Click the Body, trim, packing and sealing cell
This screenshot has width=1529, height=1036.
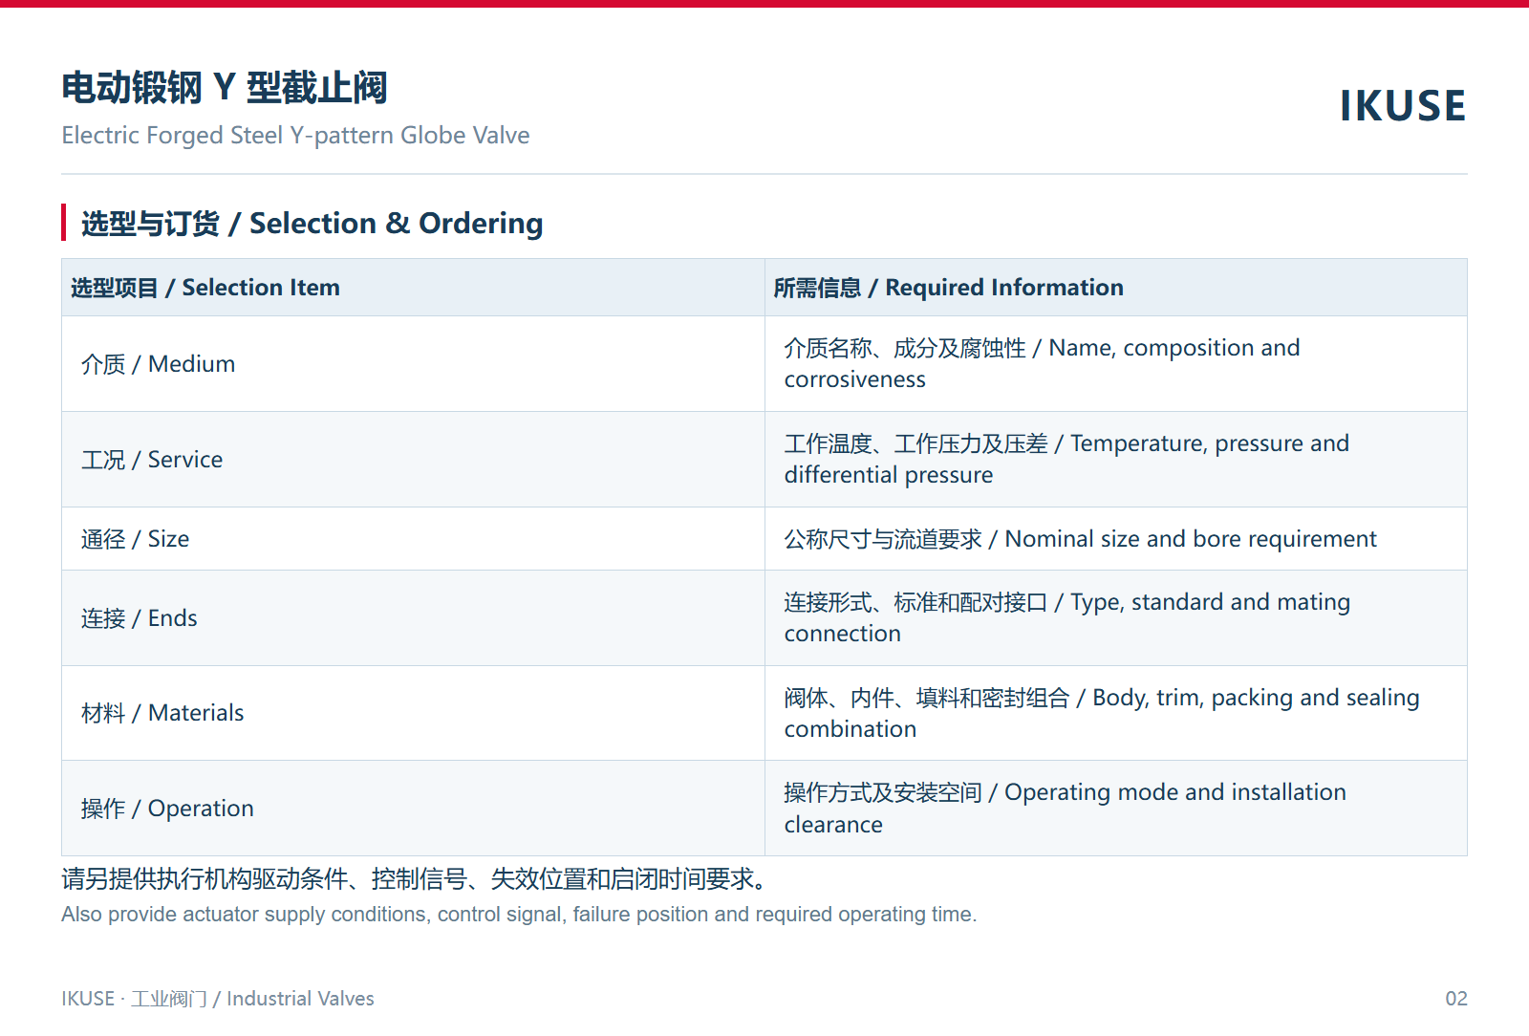[x=1116, y=713]
